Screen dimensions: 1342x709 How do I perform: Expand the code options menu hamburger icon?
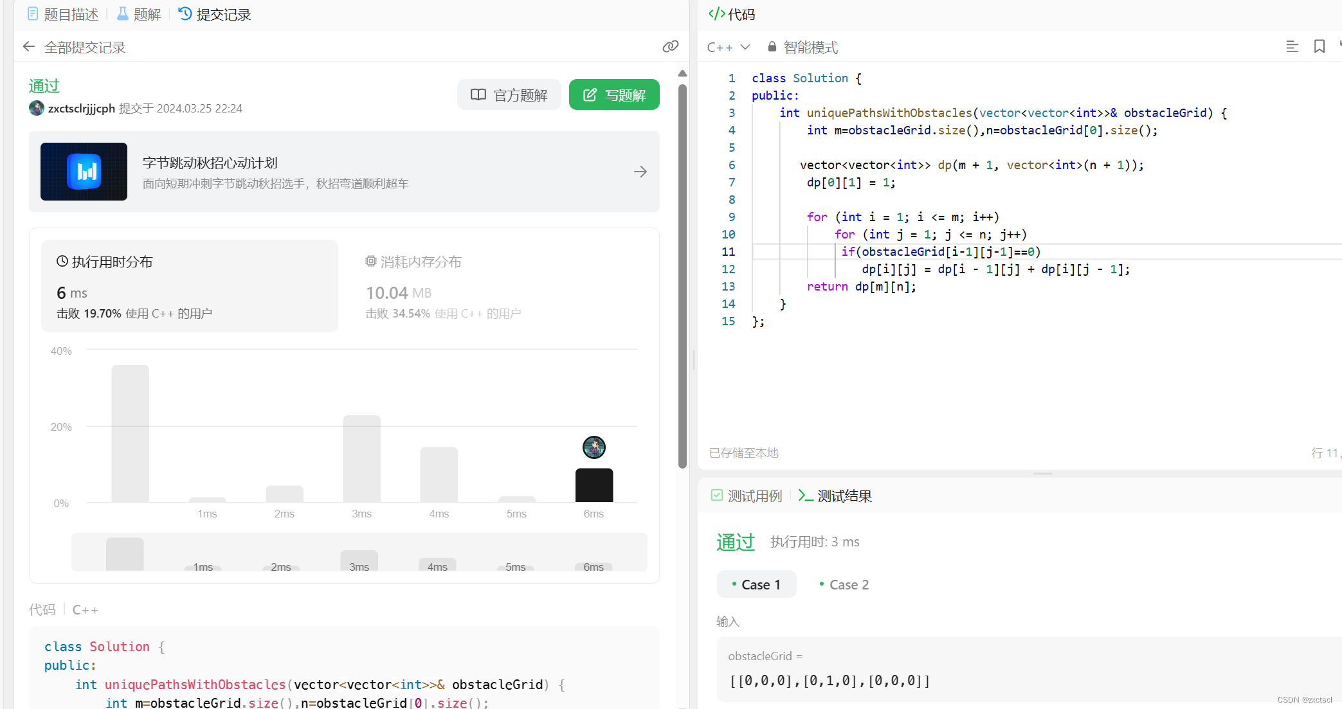1291,47
